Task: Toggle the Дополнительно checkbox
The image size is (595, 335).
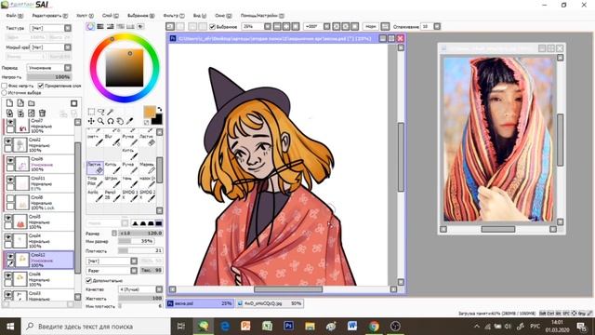Action: pyautogui.click(x=89, y=280)
